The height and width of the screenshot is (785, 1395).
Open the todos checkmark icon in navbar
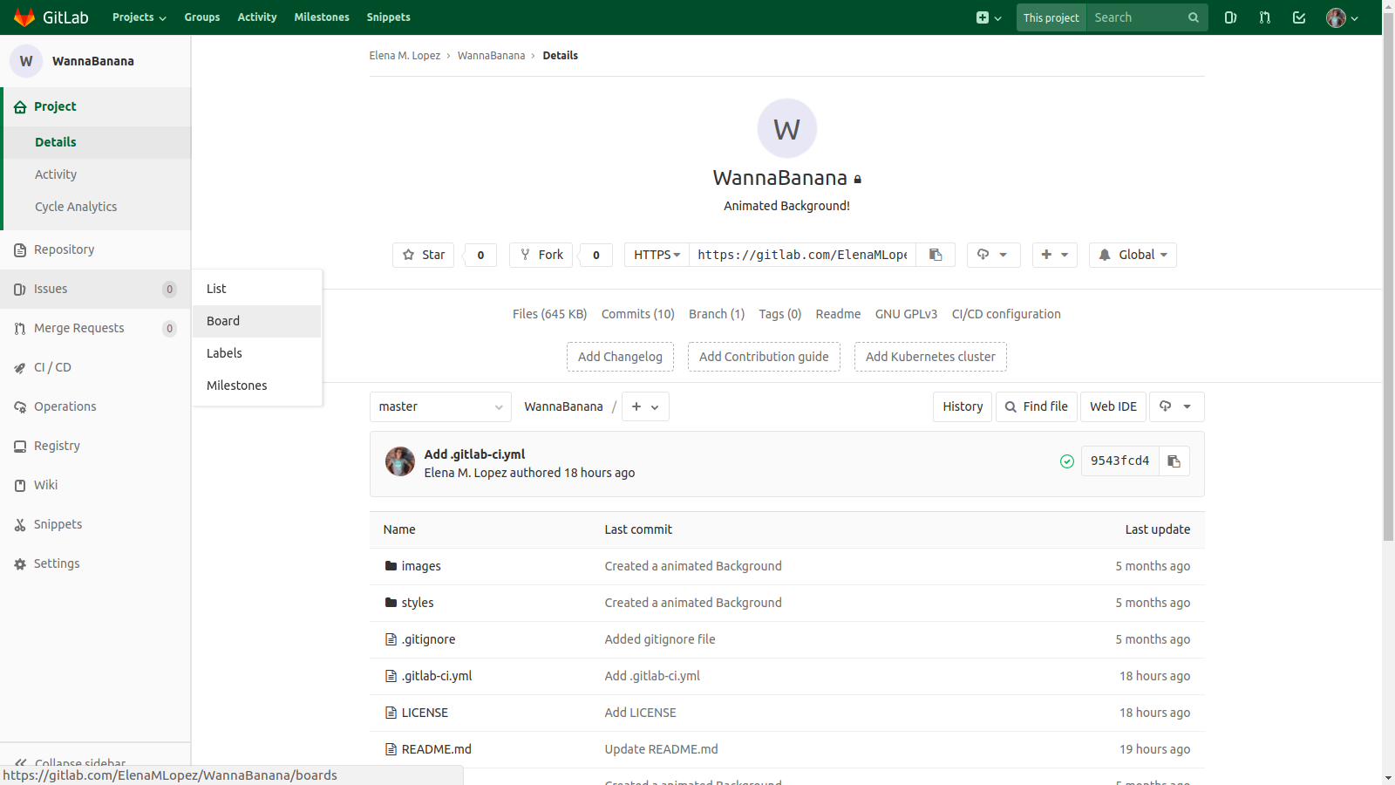click(x=1299, y=17)
